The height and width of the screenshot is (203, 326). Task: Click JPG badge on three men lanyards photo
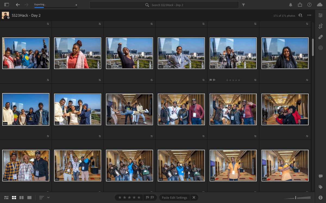[x=5, y=179]
